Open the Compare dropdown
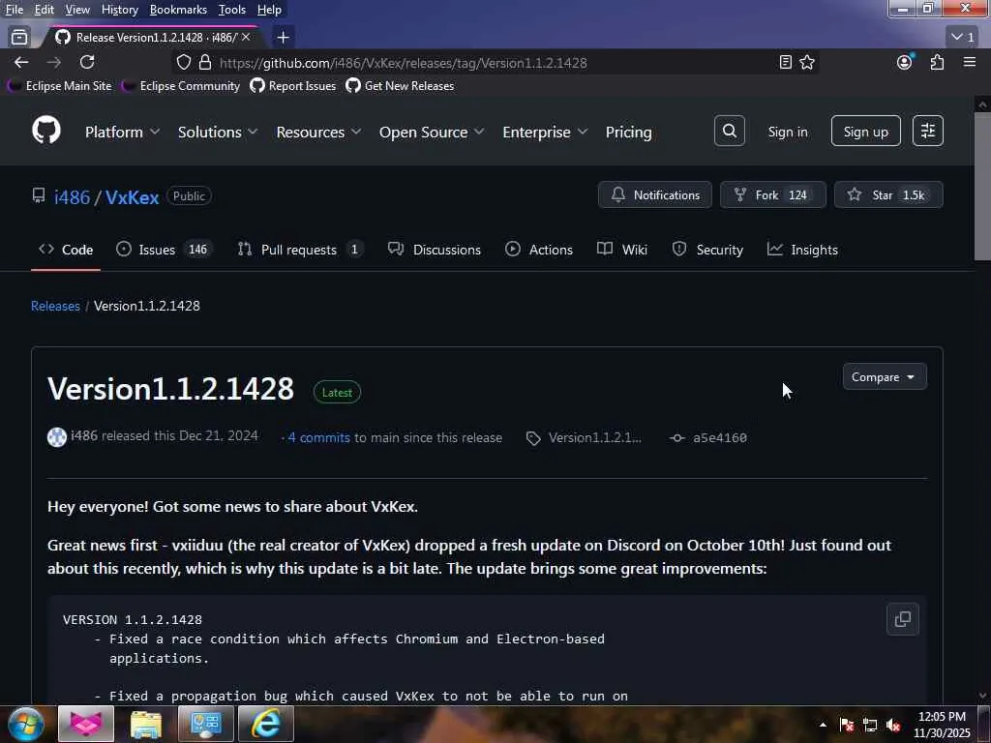 [x=885, y=376]
